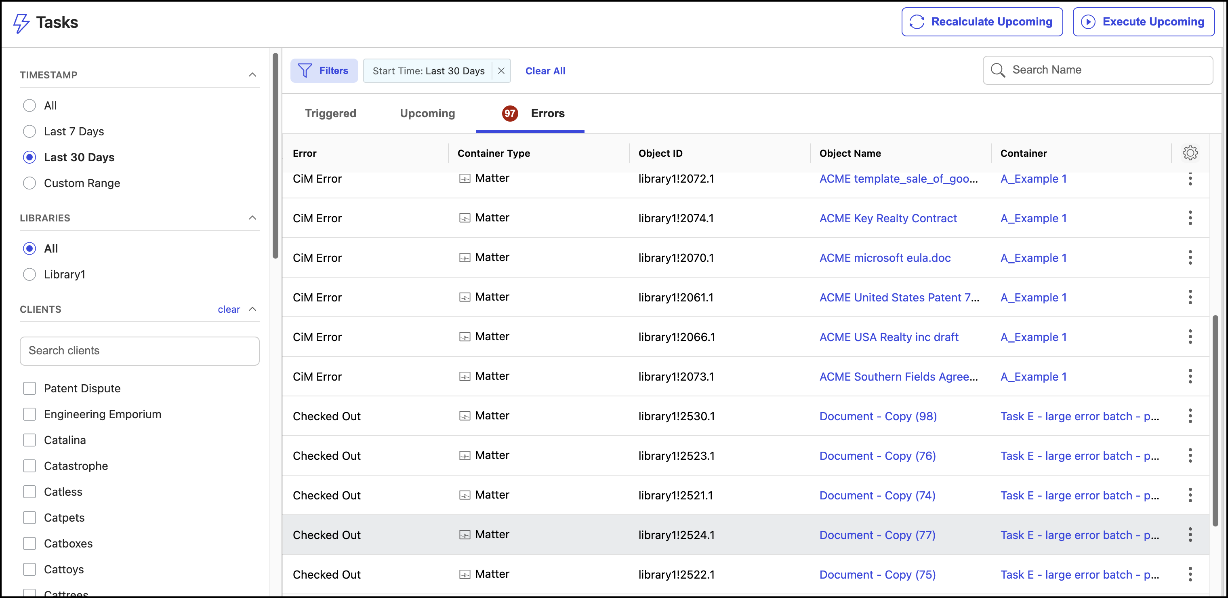This screenshot has height=598, width=1228.
Task: Sort by the Container Type column header
Action: tap(493, 153)
